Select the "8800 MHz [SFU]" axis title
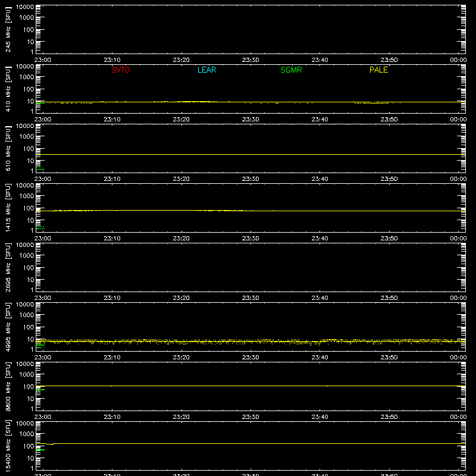Viewport: 476px width, 476px height. point(8,386)
